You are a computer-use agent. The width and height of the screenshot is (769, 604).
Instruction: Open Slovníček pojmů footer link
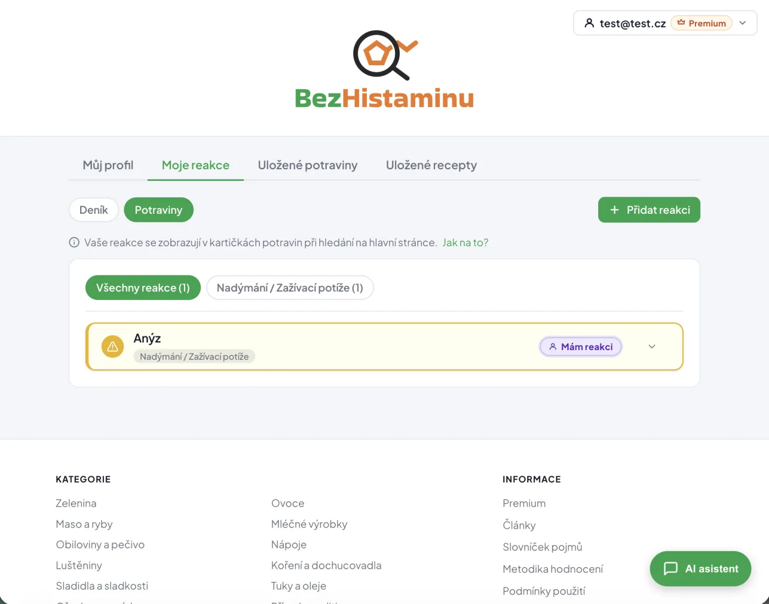click(x=542, y=547)
